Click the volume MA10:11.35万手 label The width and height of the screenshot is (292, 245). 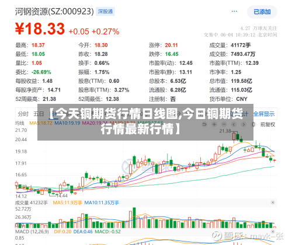click(x=102, y=202)
